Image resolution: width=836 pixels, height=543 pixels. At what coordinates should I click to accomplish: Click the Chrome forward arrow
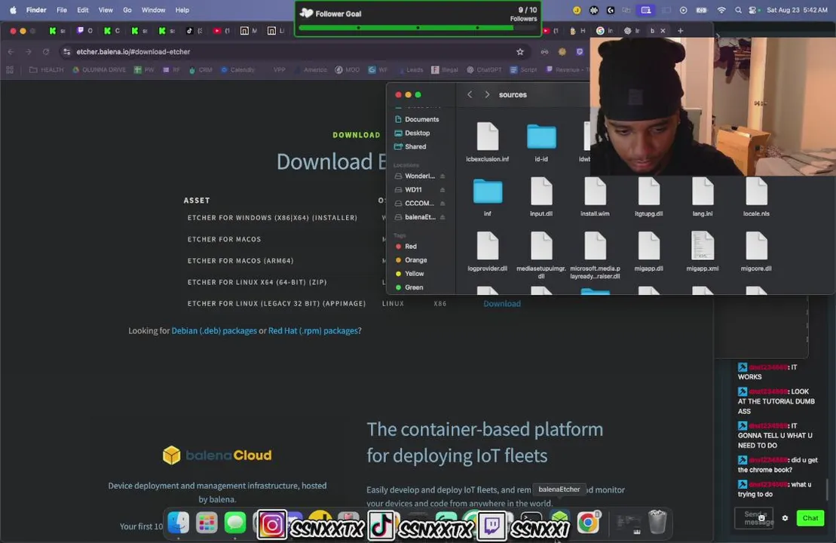pos(28,52)
